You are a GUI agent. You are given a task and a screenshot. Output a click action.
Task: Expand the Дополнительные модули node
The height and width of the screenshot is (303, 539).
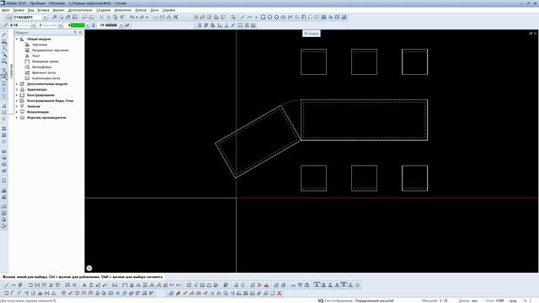tap(17, 84)
